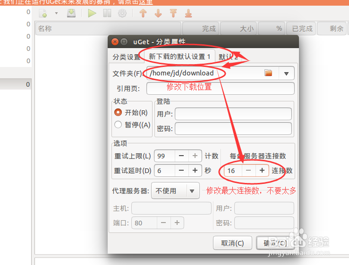
Task: Pause download with the pause icon
Action: (x=107, y=13)
